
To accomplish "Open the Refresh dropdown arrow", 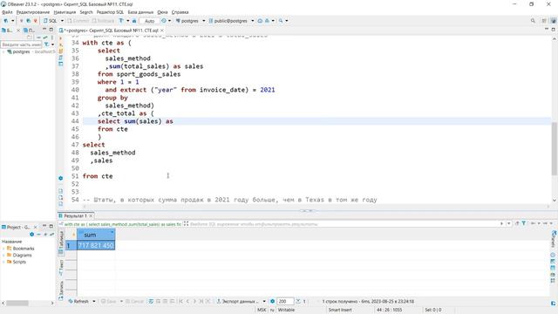I will 94,302.
